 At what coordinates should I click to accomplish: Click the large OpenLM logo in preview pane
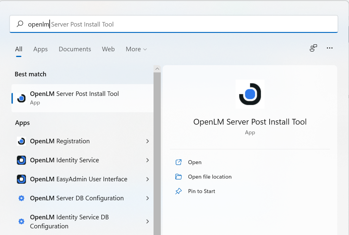[x=250, y=94]
